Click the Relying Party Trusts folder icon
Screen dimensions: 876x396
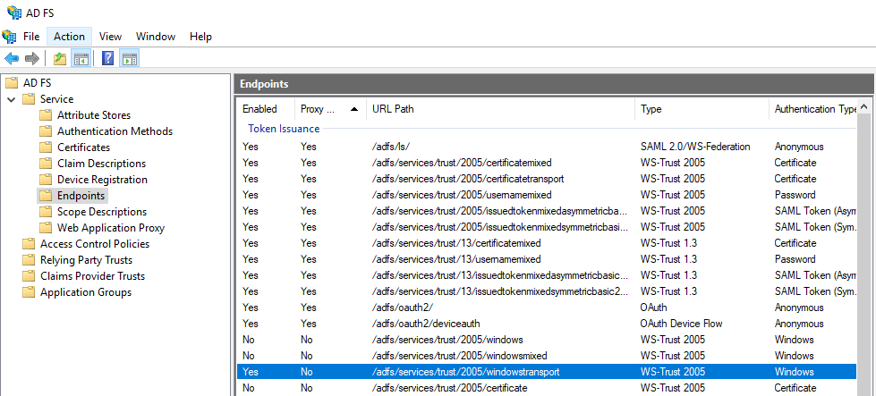29,260
